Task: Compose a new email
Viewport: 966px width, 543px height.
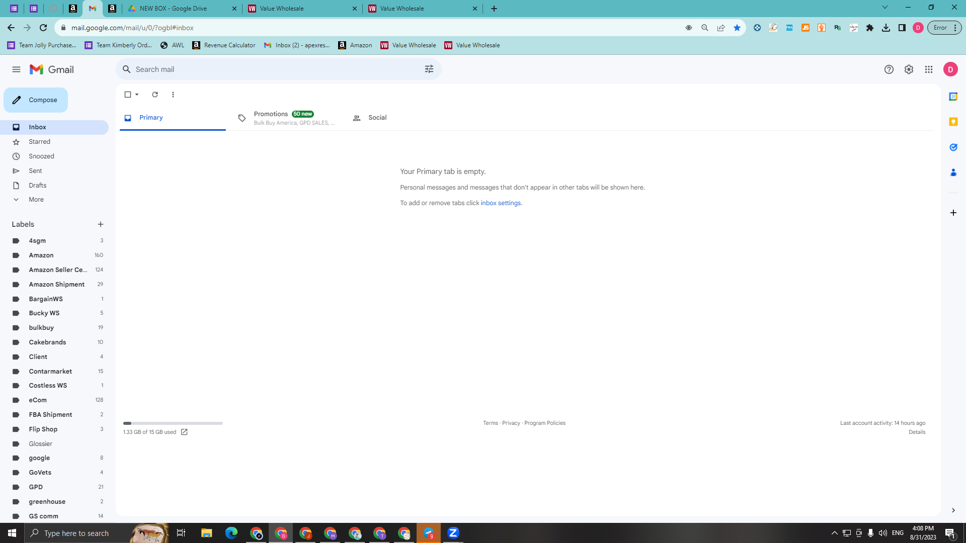Action: coord(36,100)
